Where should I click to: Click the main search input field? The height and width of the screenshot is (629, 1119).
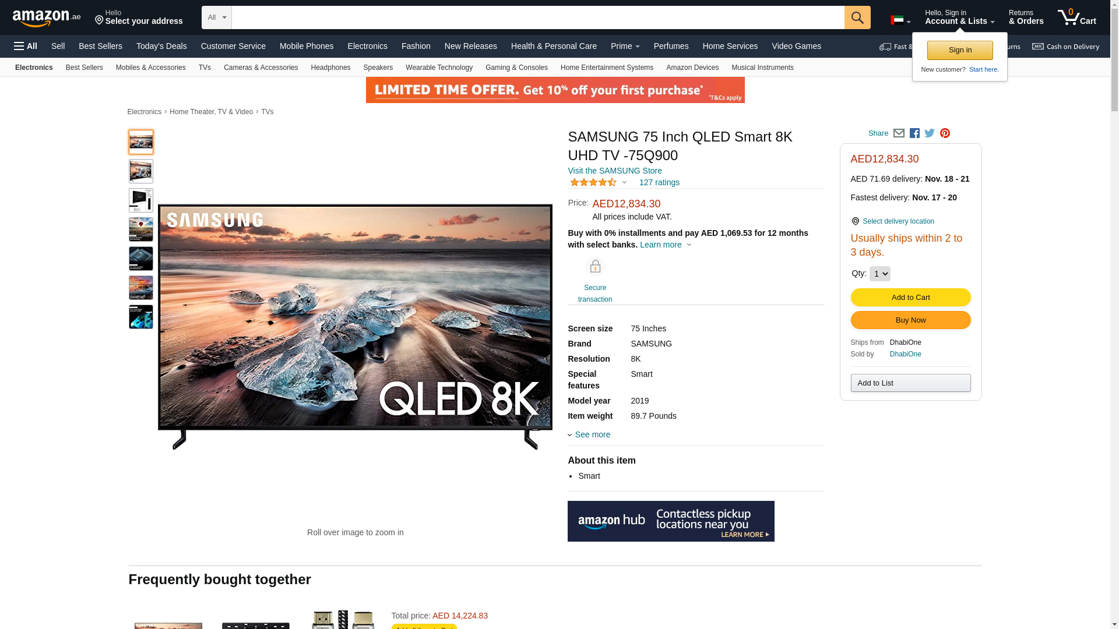coord(538,17)
